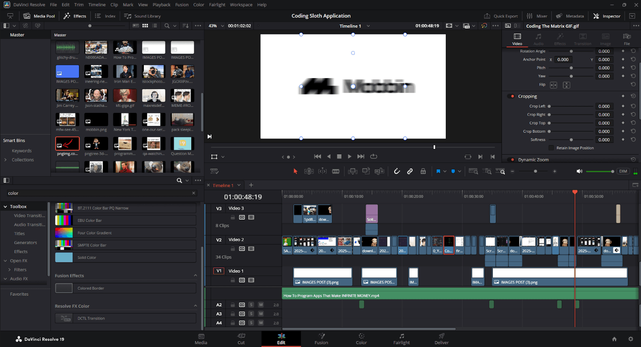Click the search icon in Media Pool
This screenshot has width=641, height=347.
[167, 26]
